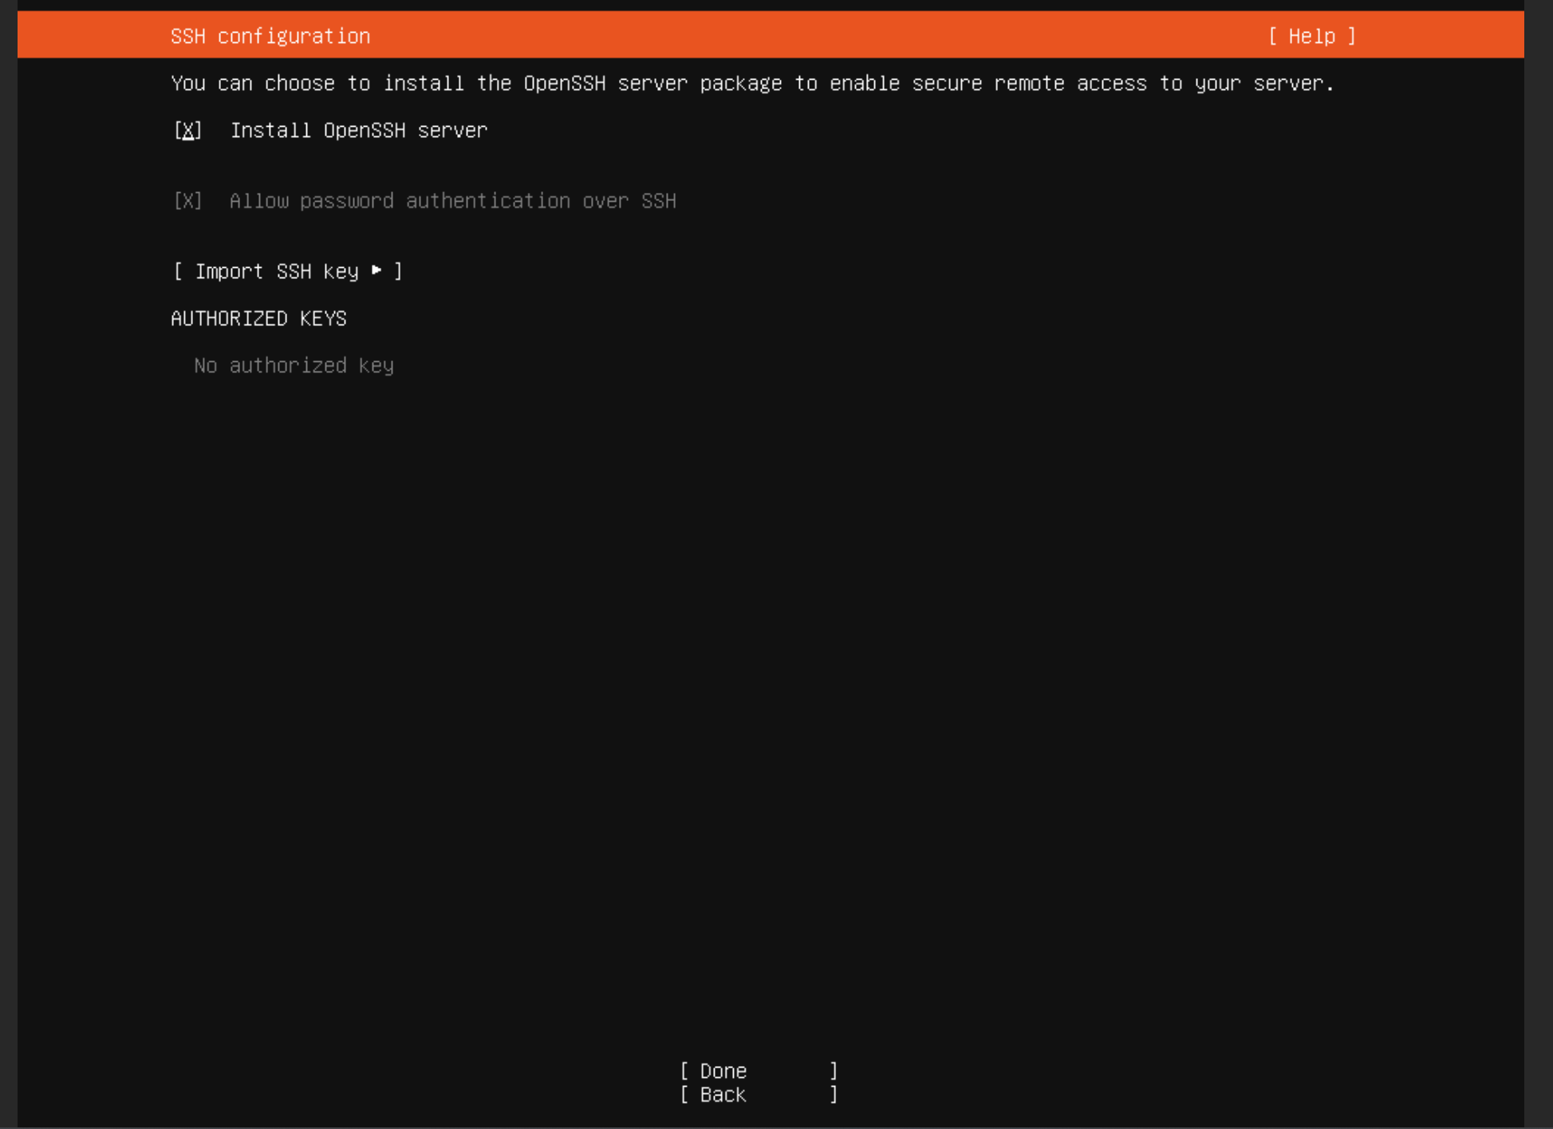Click the AUTHORIZED KEYS heading
1553x1129 pixels.
pos(258,319)
